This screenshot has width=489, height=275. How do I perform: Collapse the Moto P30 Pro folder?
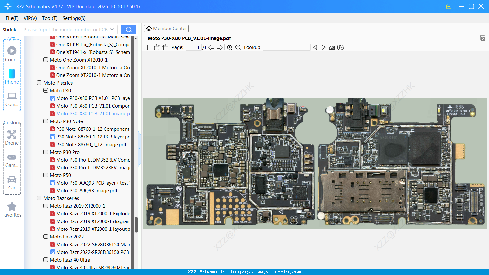pos(46,152)
